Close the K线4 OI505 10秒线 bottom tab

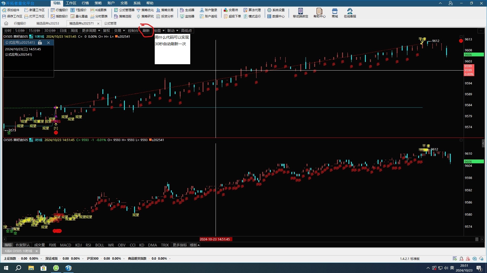(37, 251)
